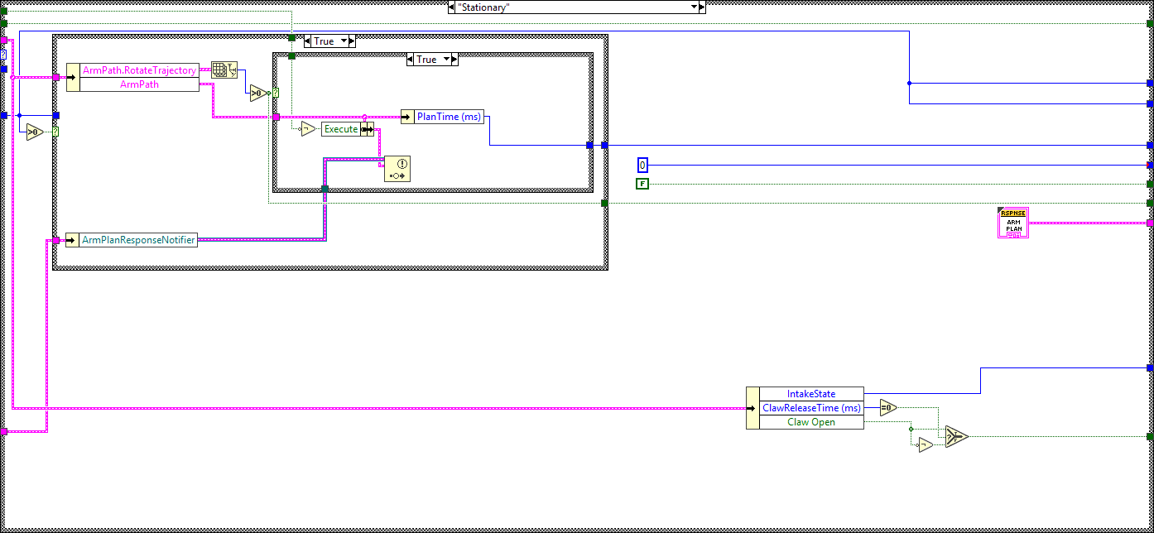Click the Greater Than 0 node on far left
1154x533 pixels.
(35, 132)
